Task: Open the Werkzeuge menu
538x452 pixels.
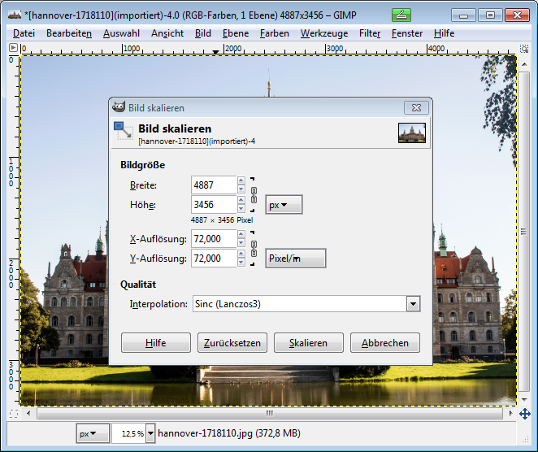Action: pyautogui.click(x=323, y=33)
